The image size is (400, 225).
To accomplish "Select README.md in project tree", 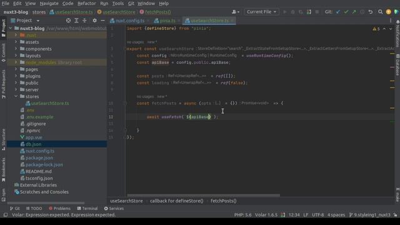I will click(38, 171).
